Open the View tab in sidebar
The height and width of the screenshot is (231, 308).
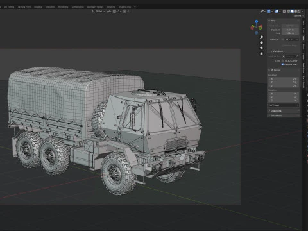point(304,38)
